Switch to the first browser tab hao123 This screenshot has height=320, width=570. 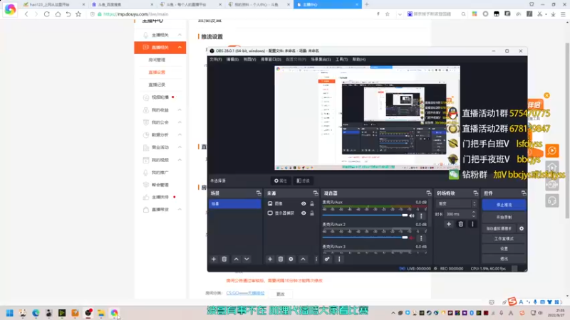(x=53, y=5)
